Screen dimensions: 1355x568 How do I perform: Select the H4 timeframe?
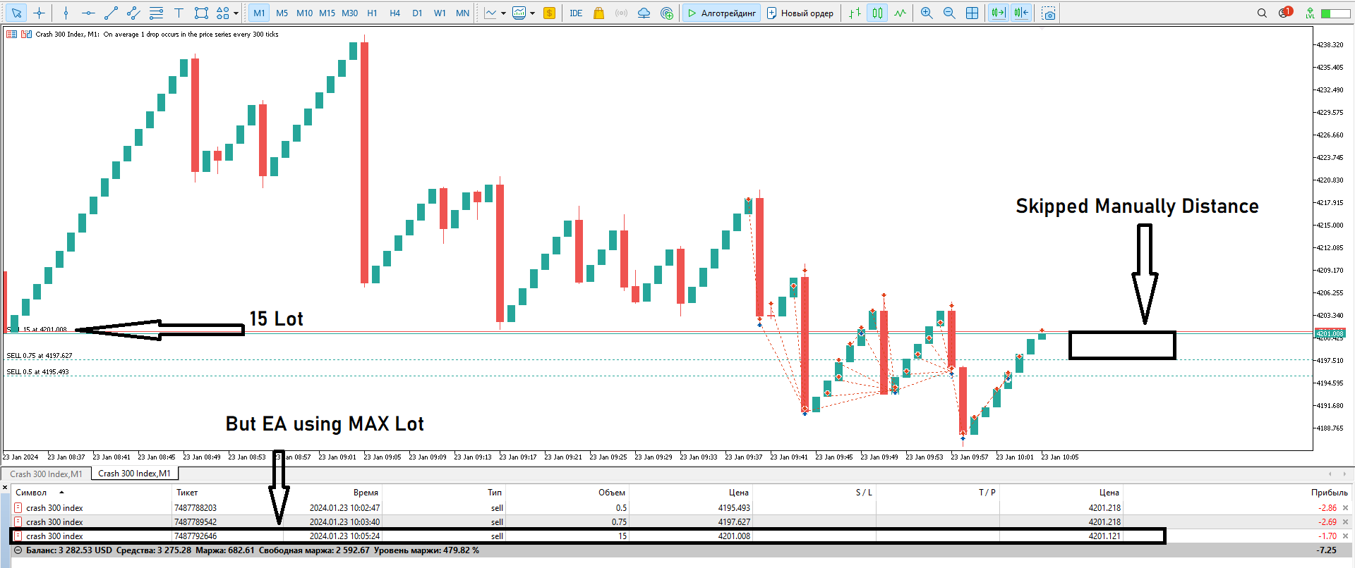click(395, 13)
